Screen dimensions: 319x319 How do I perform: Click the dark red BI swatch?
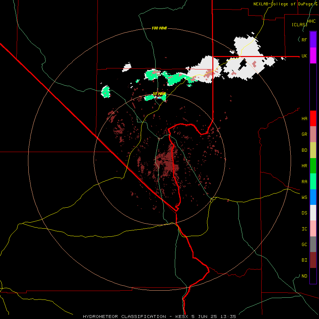click(x=313, y=260)
